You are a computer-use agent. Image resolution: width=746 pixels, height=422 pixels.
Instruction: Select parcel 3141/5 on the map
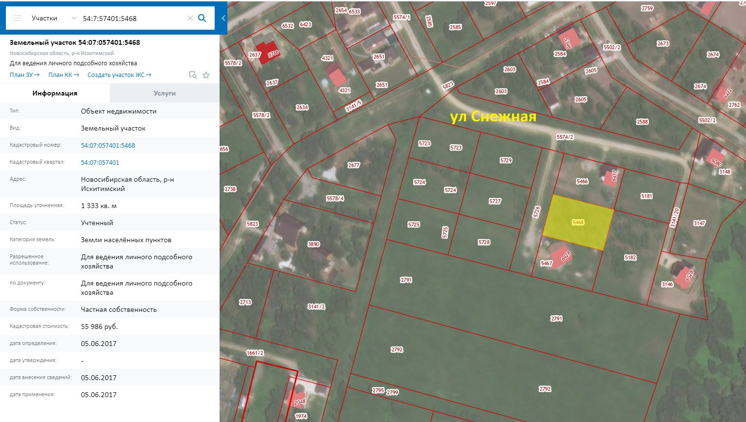coord(354,106)
